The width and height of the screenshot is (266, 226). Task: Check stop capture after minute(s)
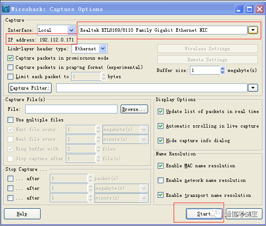coord(10,198)
